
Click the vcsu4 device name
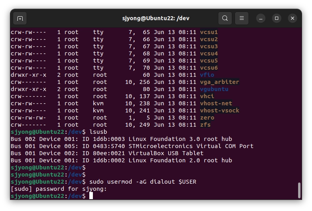pyautogui.click(x=209, y=53)
